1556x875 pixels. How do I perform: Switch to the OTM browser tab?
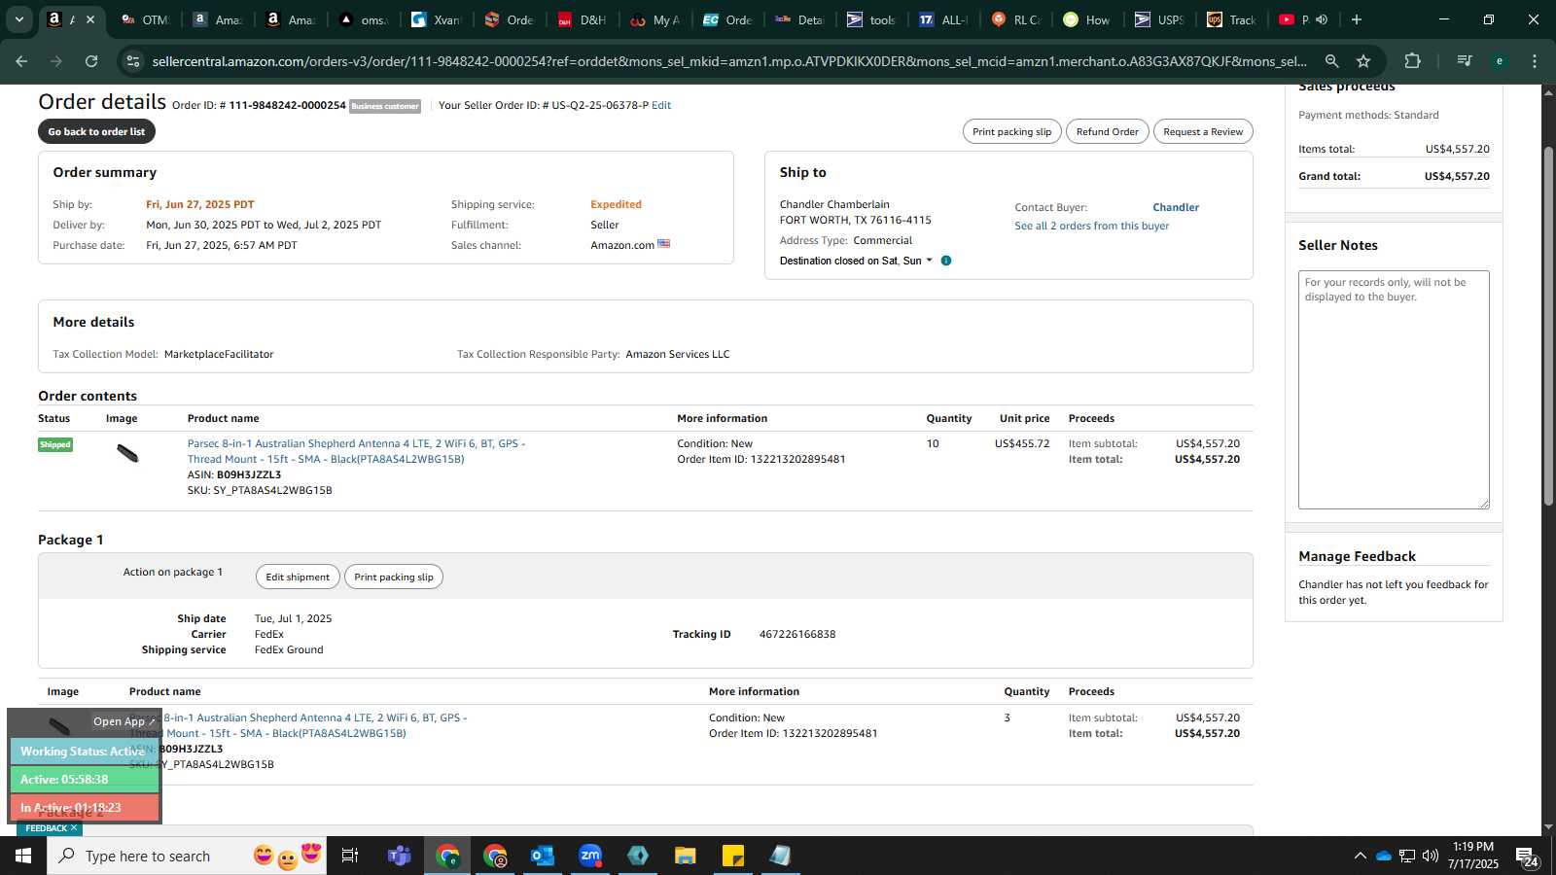[145, 19]
